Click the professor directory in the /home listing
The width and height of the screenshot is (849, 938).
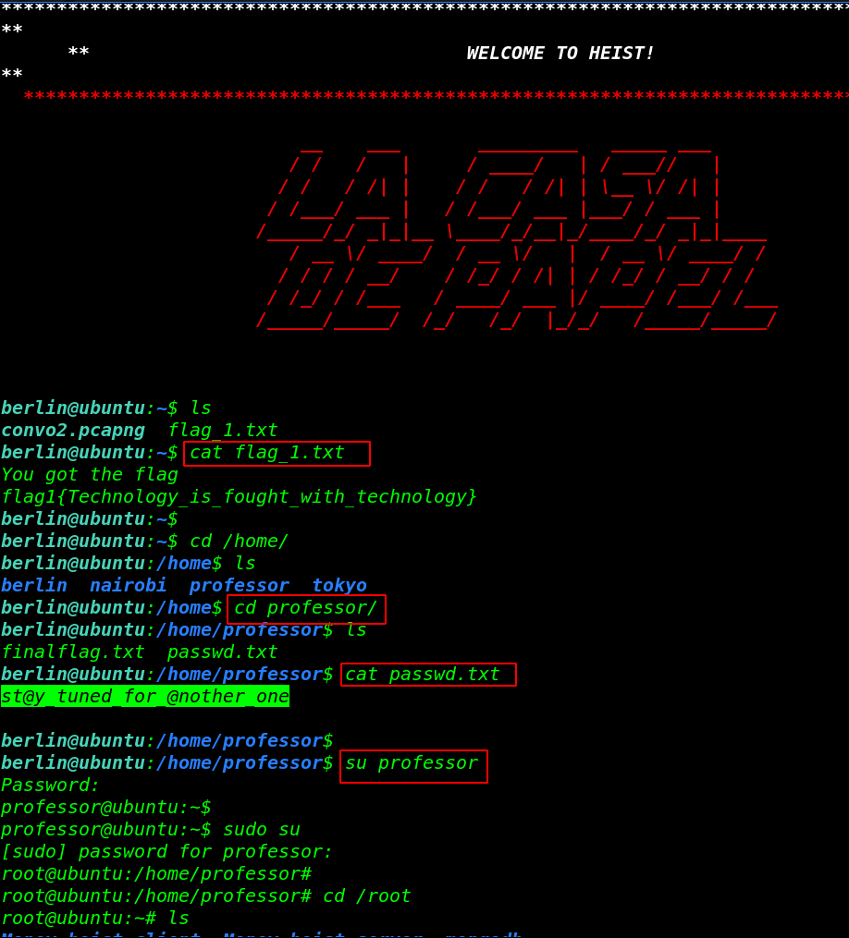click(x=239, y=586)
